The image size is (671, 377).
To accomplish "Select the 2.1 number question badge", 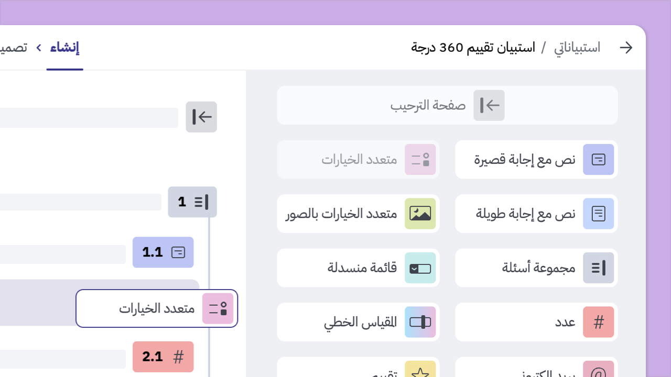I will pos(163,357).
